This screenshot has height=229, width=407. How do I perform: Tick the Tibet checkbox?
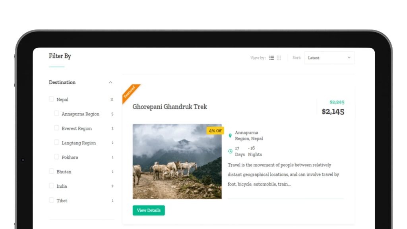(51, 200)
